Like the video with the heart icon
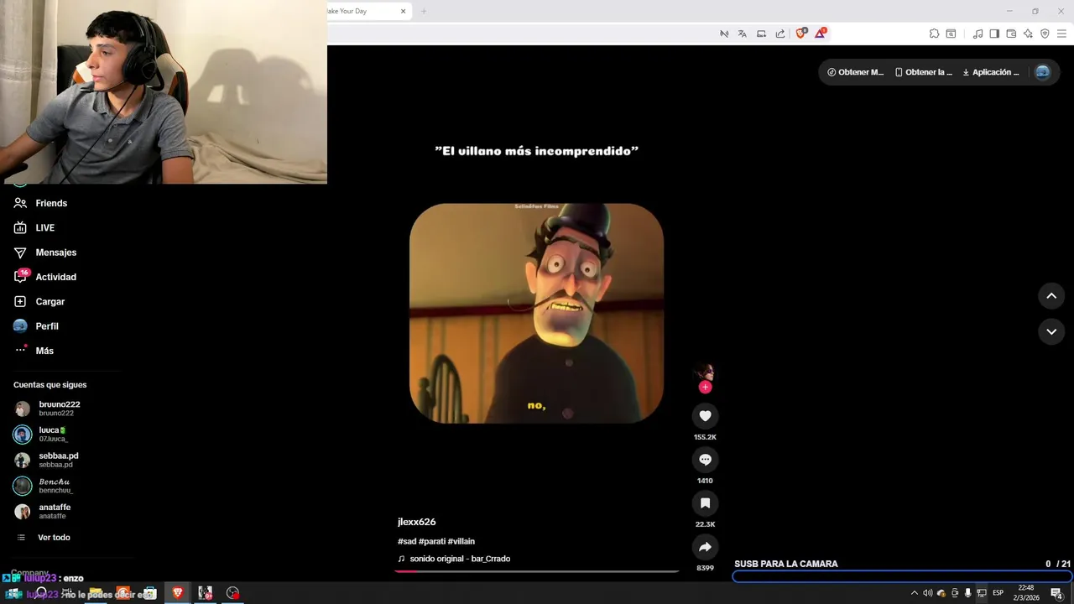Screen dimensions: 1074x604 click(705, 416)
